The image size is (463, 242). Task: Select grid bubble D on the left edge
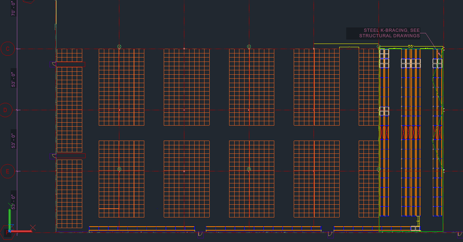pyautogui.click(x=5, y=109)
